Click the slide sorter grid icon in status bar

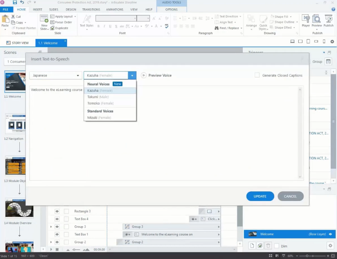click(x=270, y=256)
